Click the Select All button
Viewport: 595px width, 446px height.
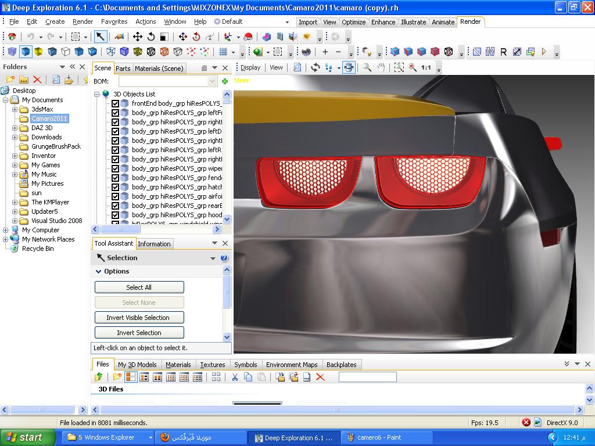click(x=139, y=287)
